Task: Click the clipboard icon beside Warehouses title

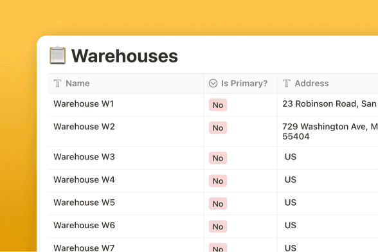Action: [58, 55]
